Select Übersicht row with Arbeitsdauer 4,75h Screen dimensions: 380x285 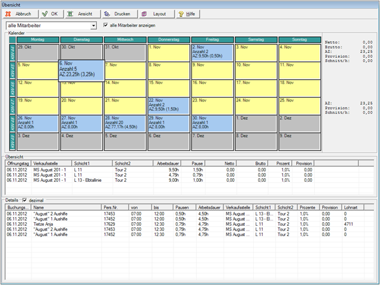189,175
